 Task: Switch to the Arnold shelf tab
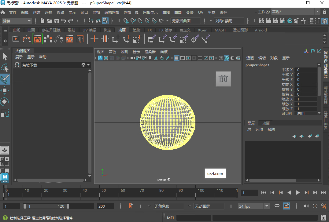click(261, 30)
